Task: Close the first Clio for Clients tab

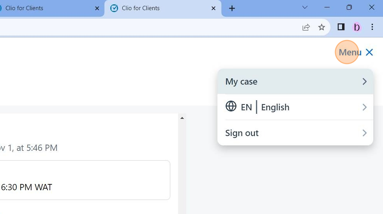Action: pos(97,8)
